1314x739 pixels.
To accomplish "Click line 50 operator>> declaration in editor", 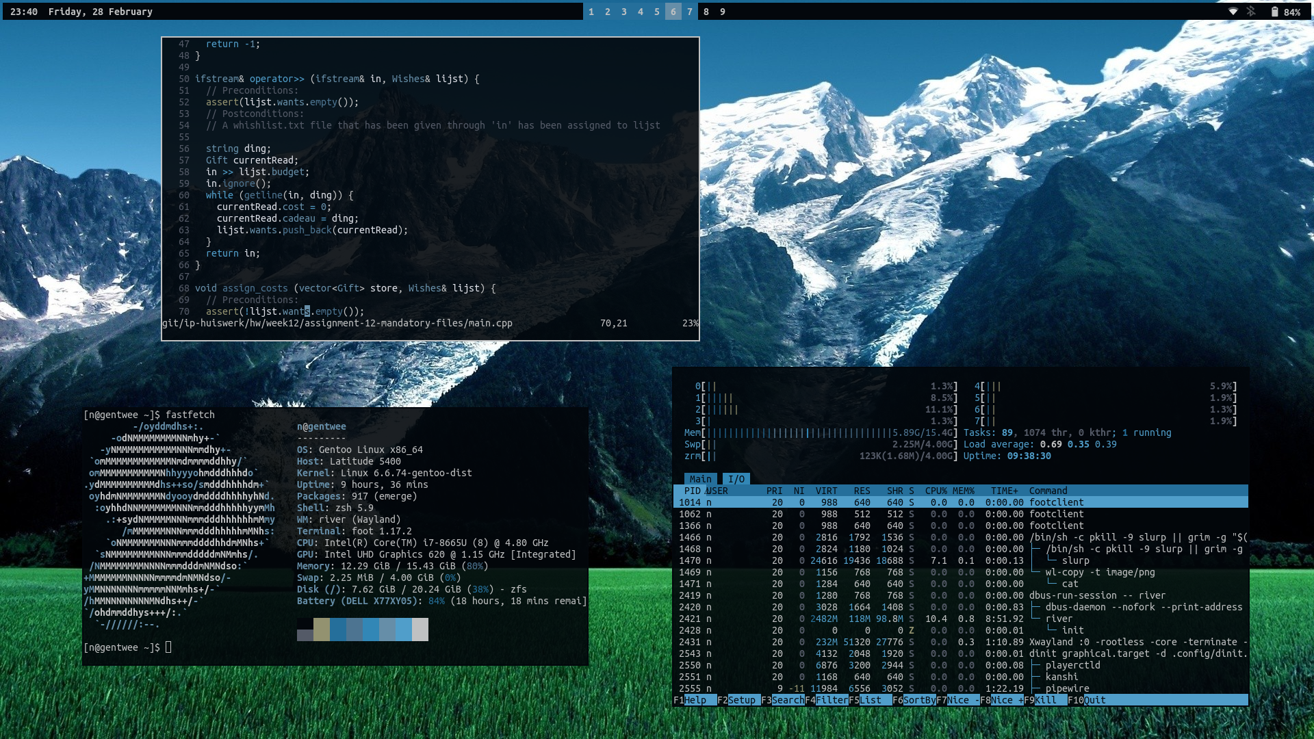I will [337, 79].
